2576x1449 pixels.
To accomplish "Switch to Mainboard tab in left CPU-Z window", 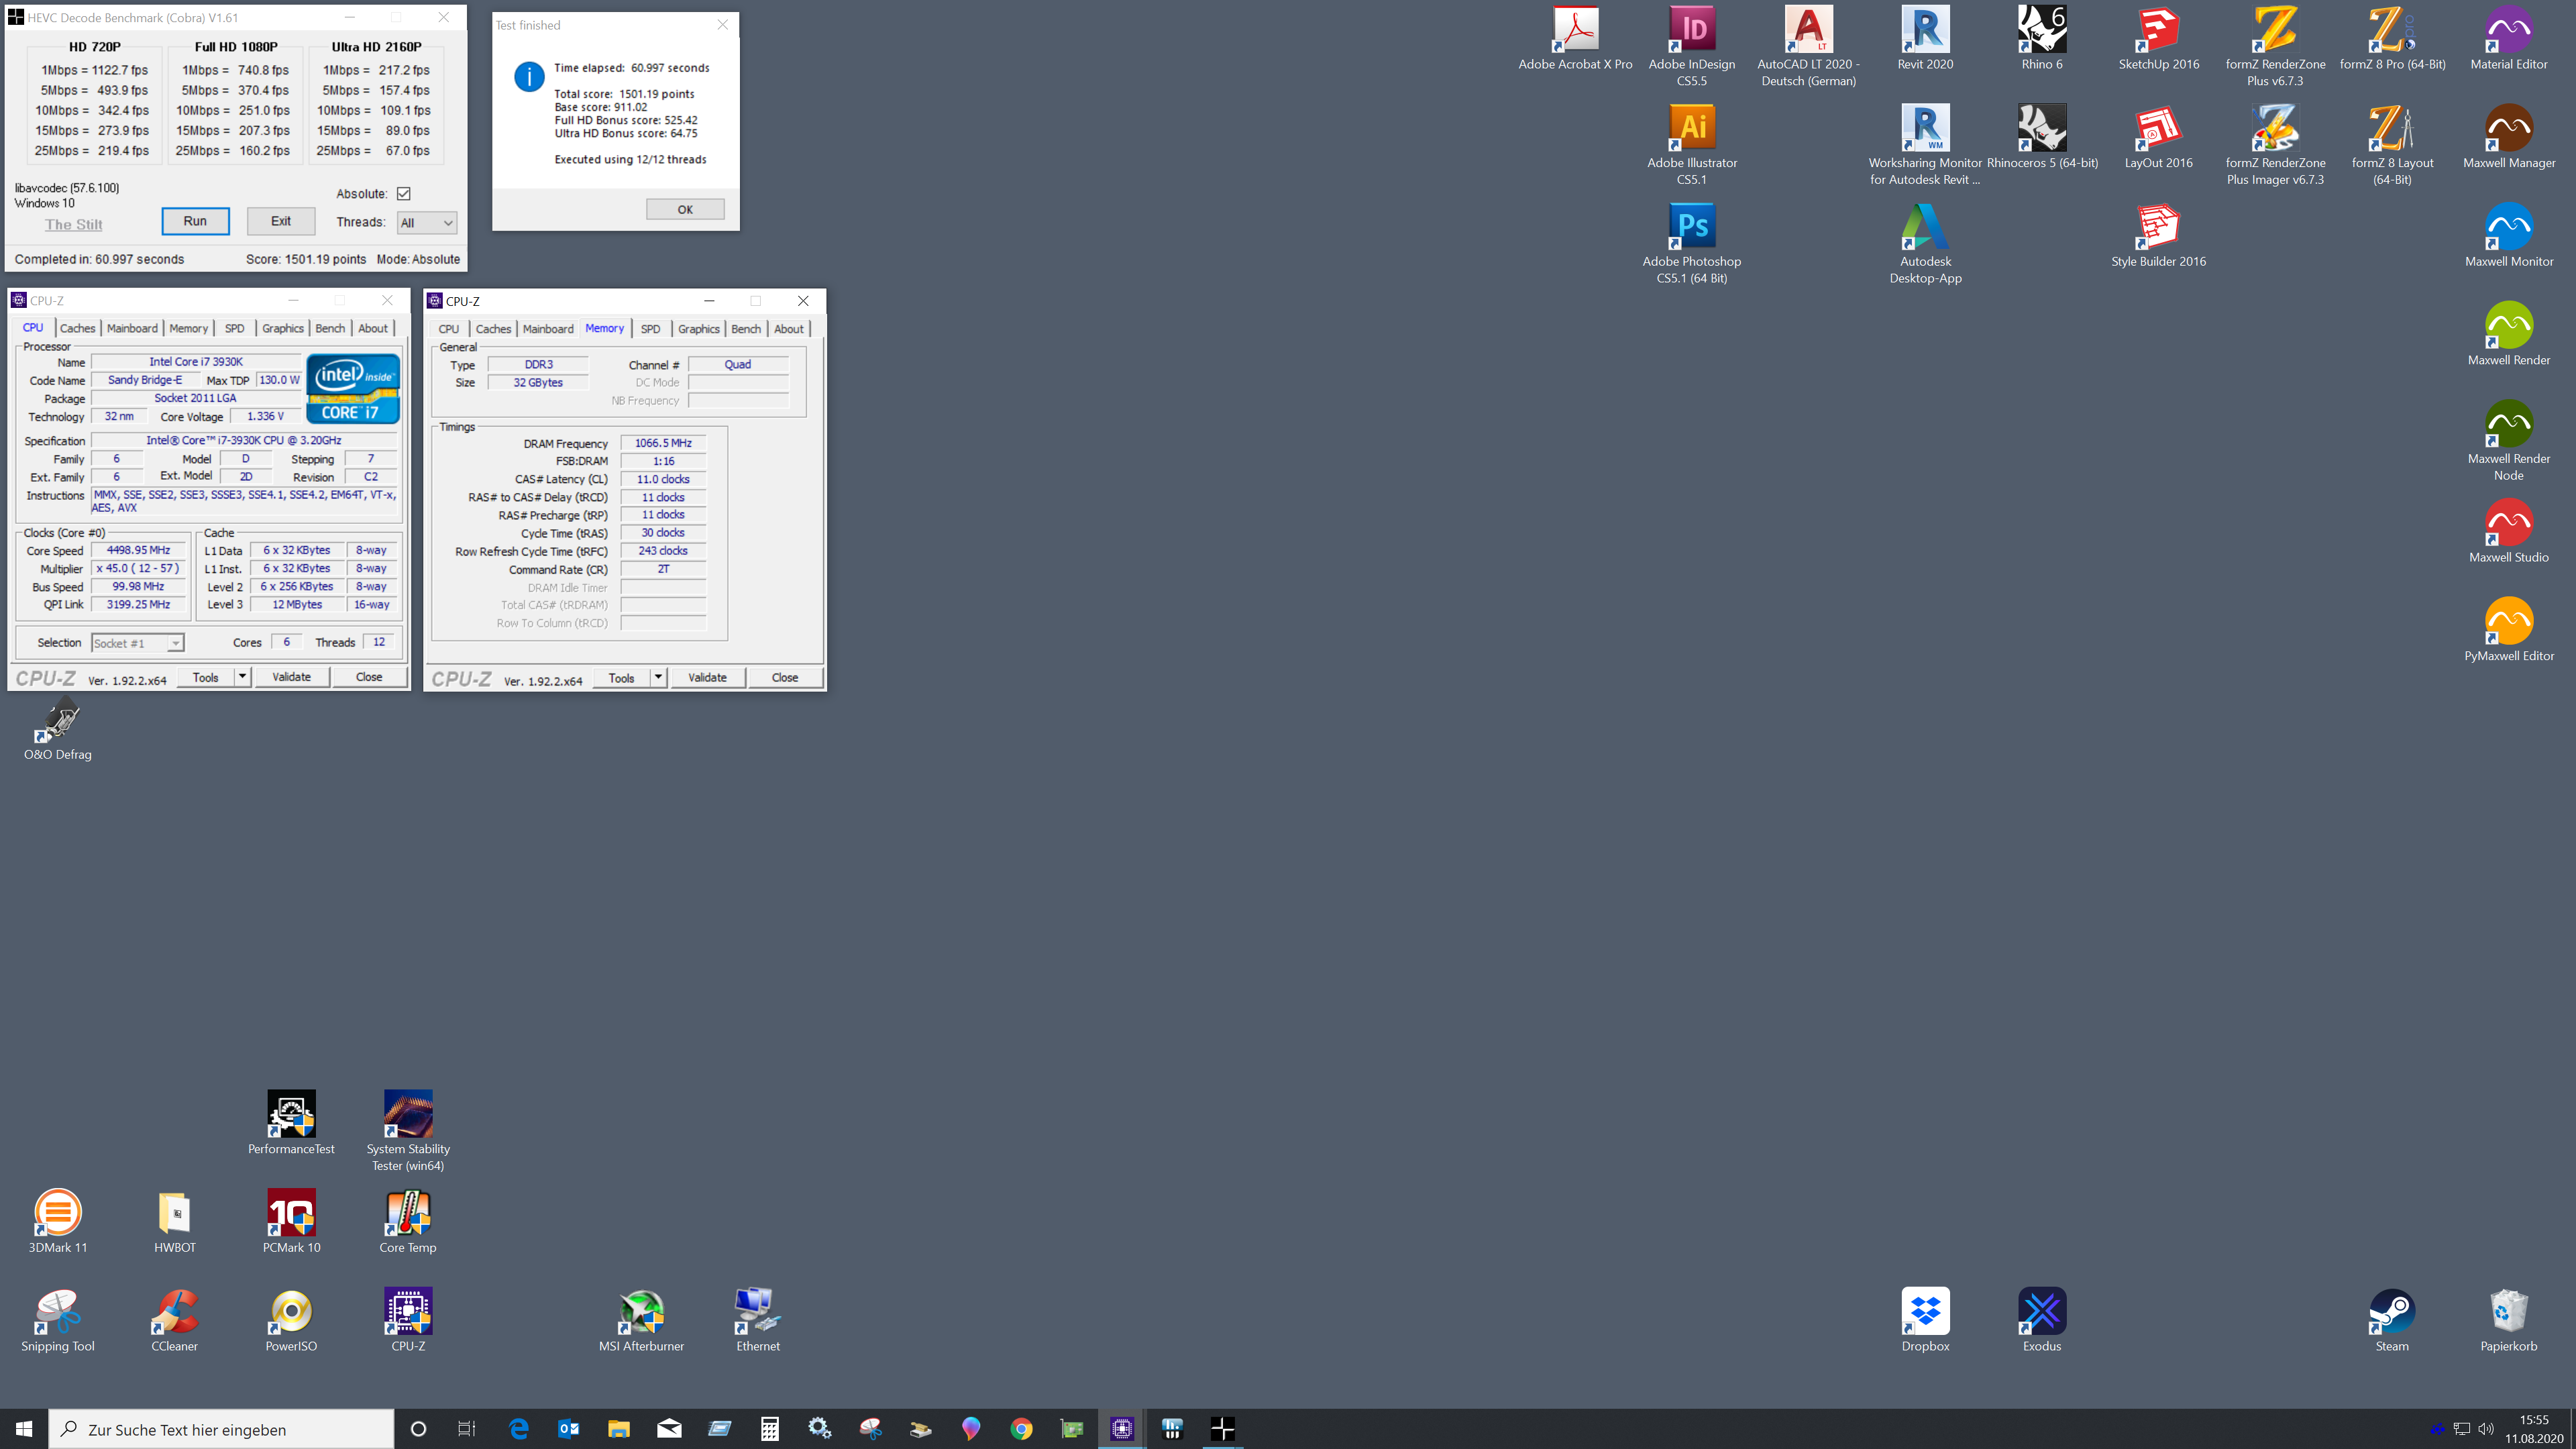I will click(132, 328).
